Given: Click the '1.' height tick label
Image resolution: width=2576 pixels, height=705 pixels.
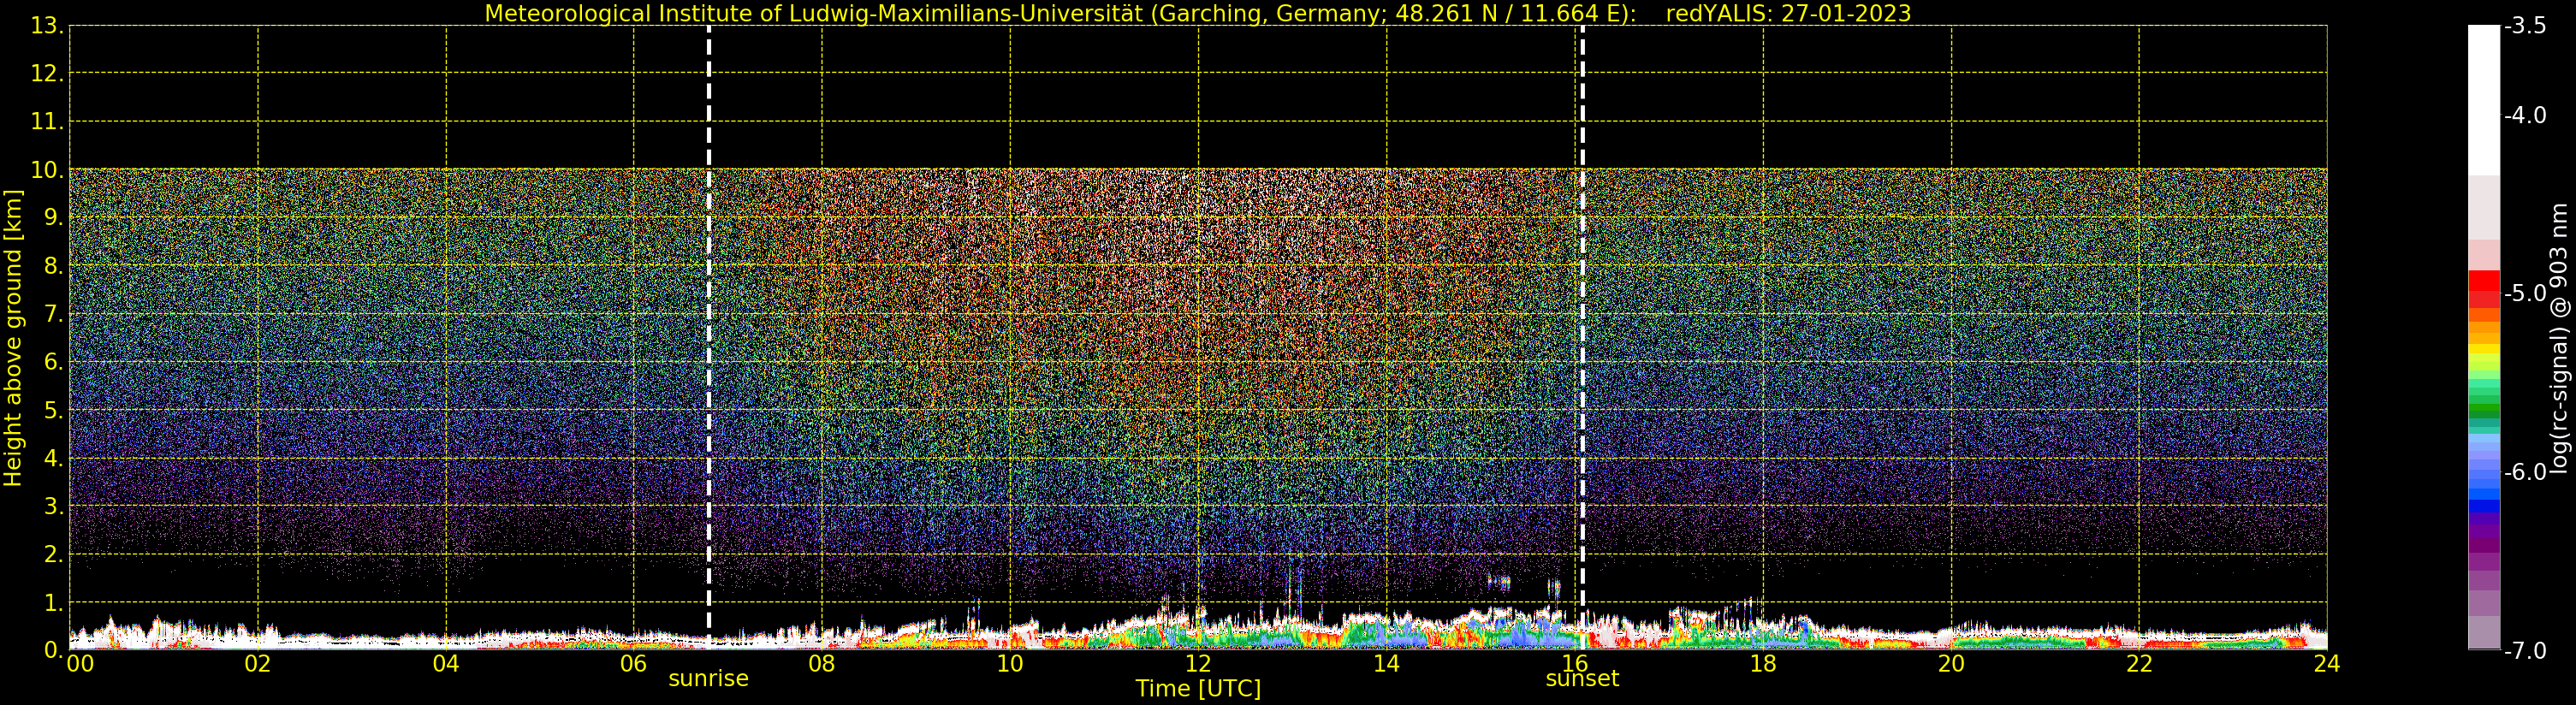Looking at the screenshot, I should click(53, 602).
